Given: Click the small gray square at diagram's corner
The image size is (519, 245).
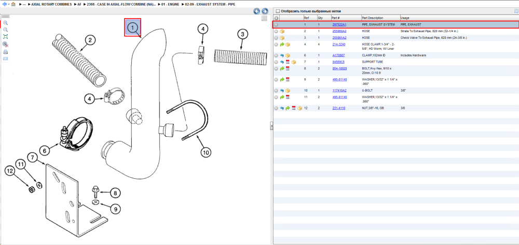Looking at the screenshot, I should coord(264,18).
